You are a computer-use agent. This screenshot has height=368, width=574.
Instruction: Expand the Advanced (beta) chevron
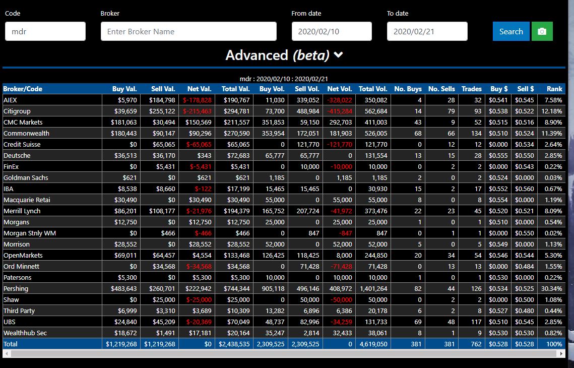click(x=339, y=55)
